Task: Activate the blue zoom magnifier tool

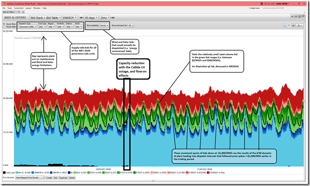Action: pos(285,25)
